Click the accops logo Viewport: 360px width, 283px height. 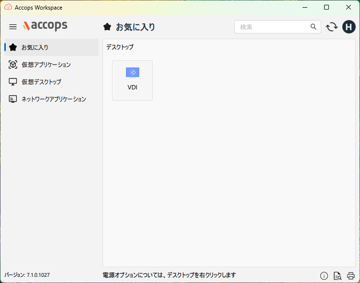coord(45,25)
